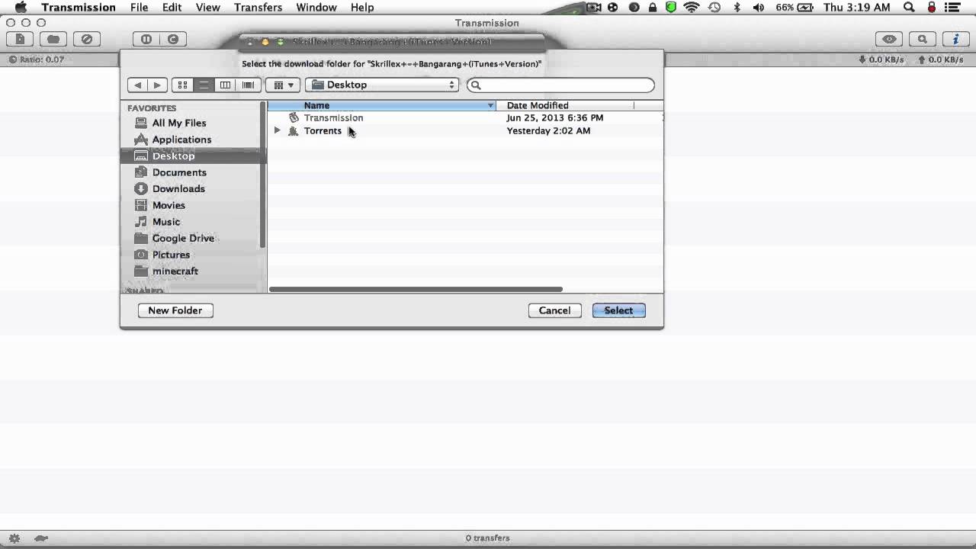The height and width of the screenshot is (549, 976).
Task: Click the Wi-Fi menu bar icon
Action: (x=692, y=8)
